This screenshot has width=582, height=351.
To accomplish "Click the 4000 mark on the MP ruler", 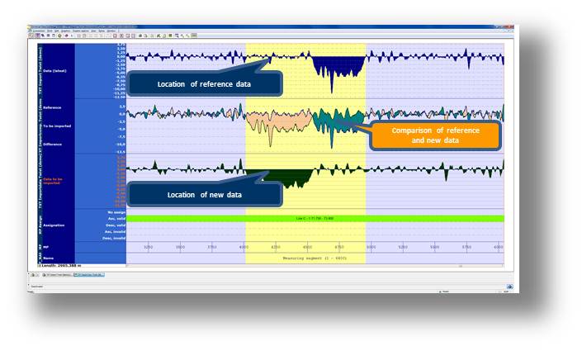I will pyautogui.click(x=244, y=246).
